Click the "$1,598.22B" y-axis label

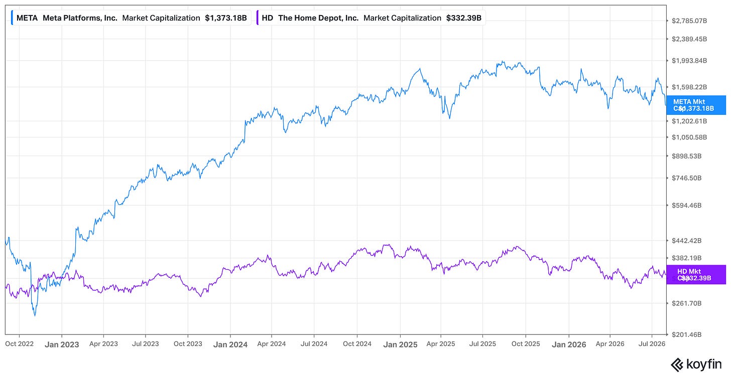[689, 87]
